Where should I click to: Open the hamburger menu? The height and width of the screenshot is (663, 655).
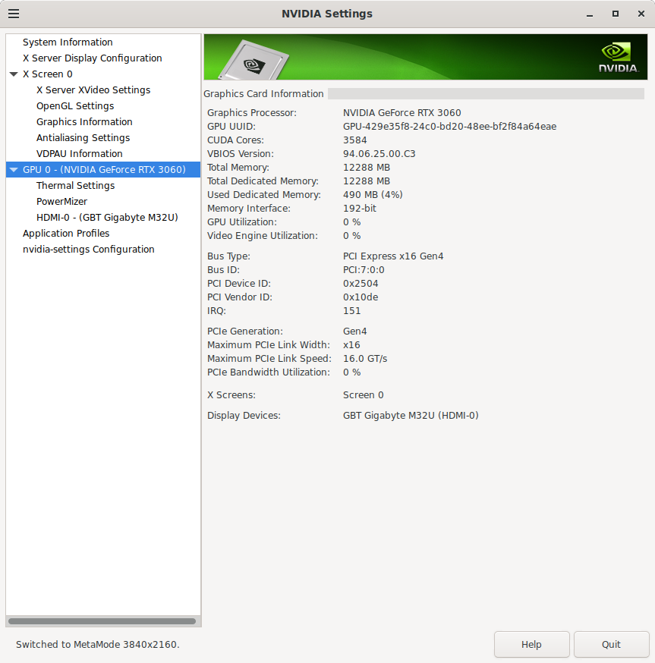[x=14, y=14]
